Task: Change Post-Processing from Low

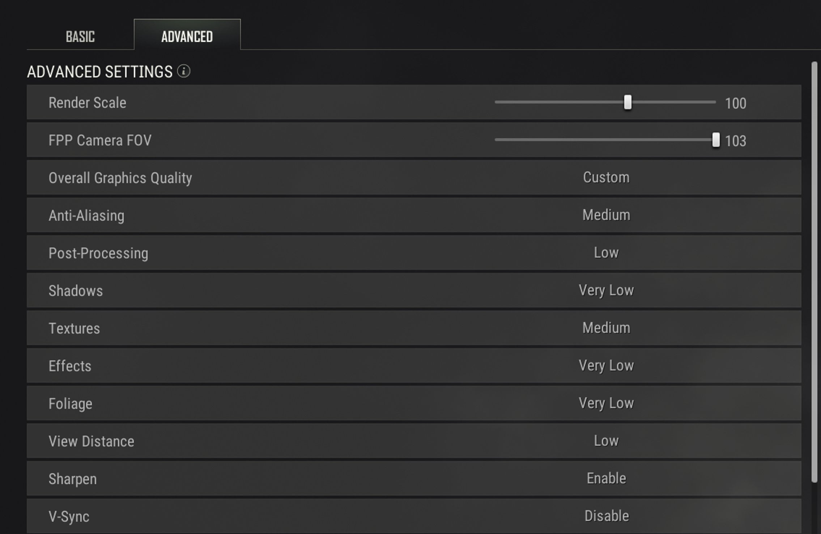Action: pos(605,253)
